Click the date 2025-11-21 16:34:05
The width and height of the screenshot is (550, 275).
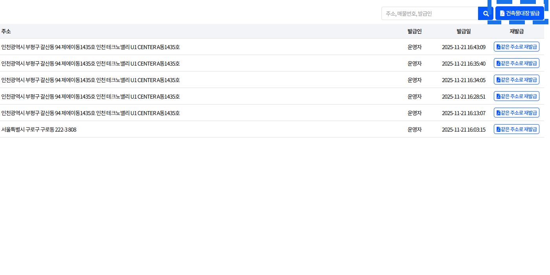[x=464, y=80]
